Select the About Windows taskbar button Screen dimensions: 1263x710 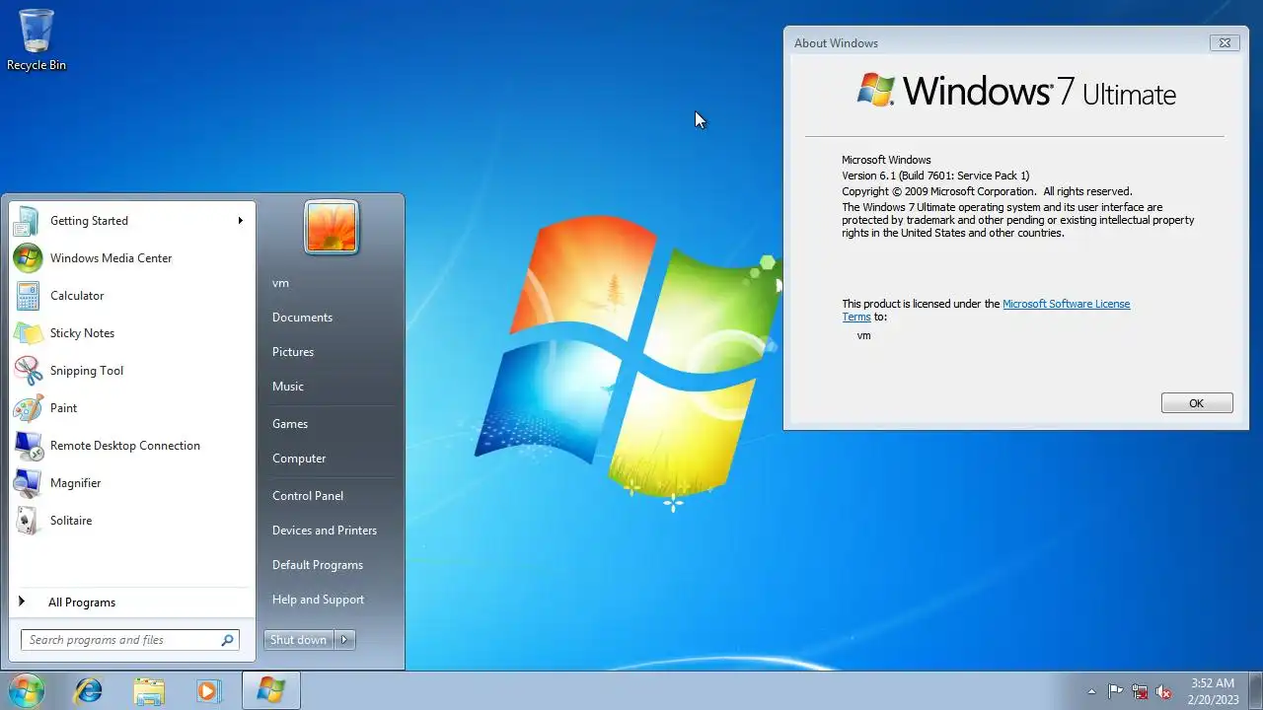270,691
